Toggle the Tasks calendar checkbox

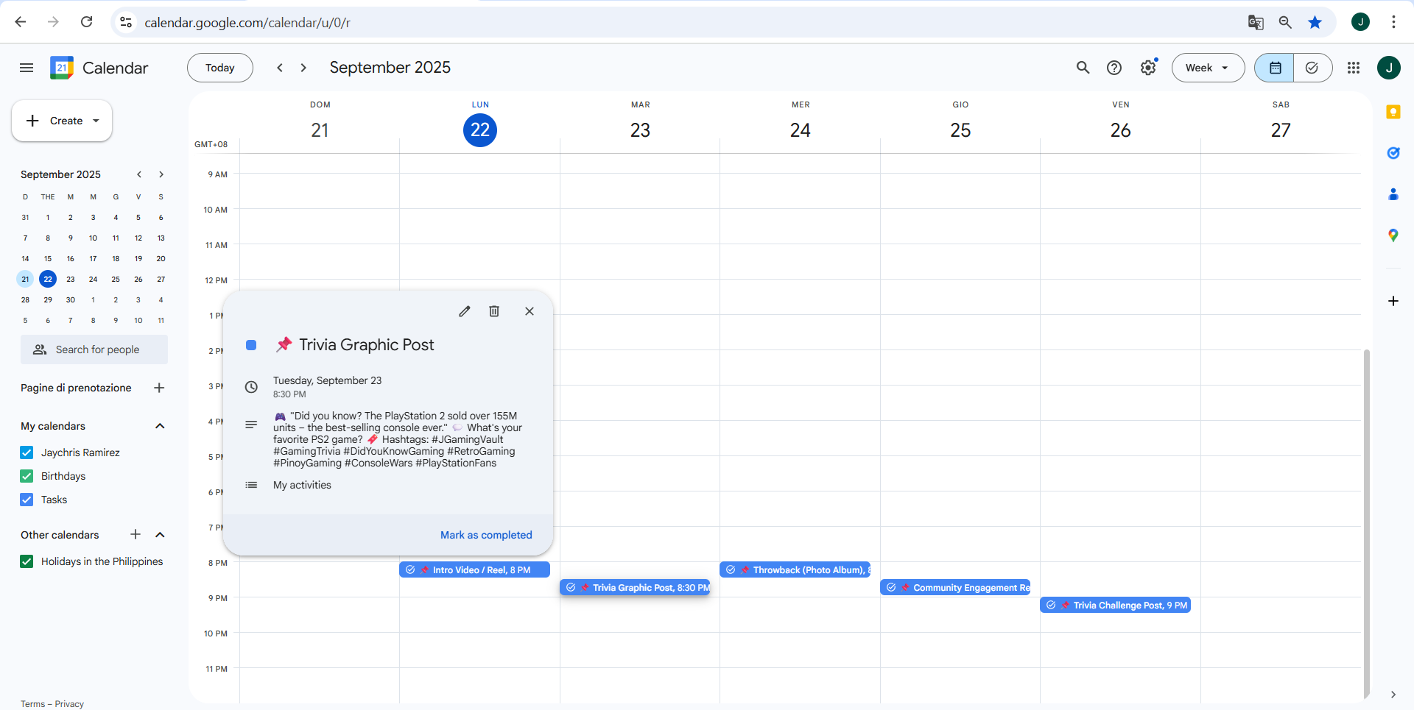pyautogui.click(x=27, y=500)
